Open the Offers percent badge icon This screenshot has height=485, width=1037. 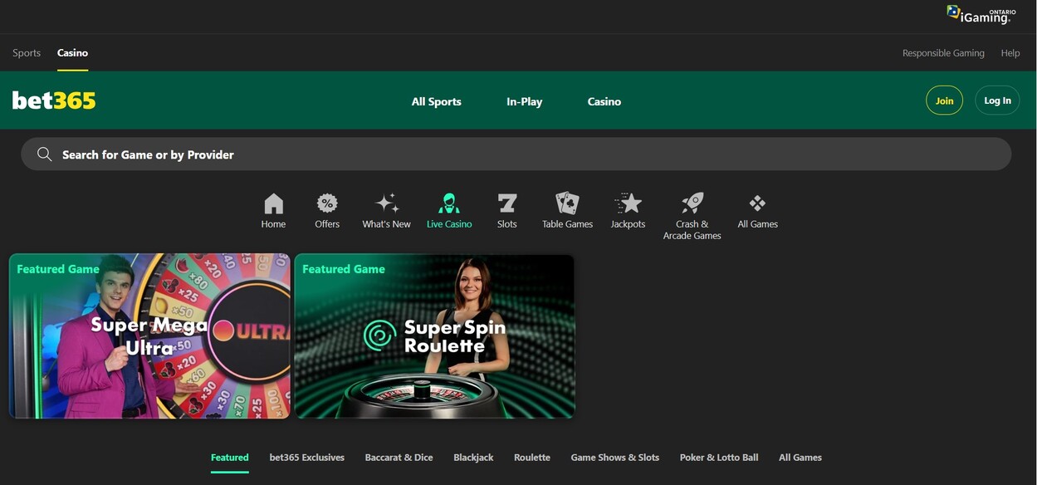click(x=327, y=203)
